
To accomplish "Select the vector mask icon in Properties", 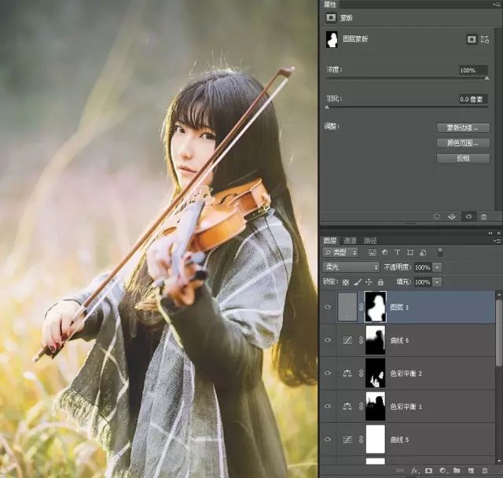I will click(485, 39).
